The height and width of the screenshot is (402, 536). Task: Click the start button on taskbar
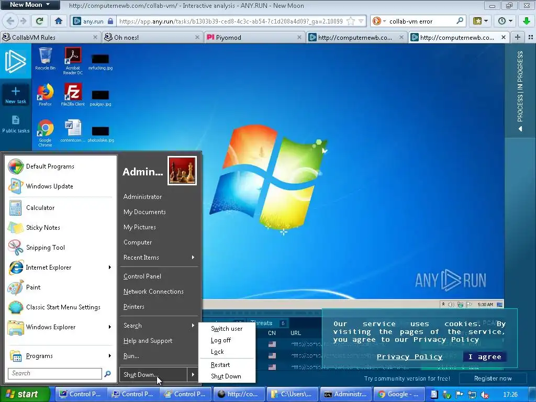(25, 394)
